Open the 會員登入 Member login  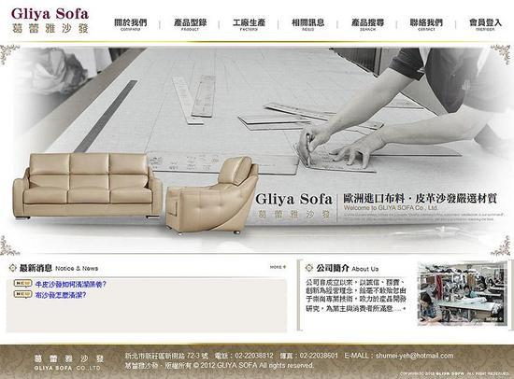pos(485,24)
